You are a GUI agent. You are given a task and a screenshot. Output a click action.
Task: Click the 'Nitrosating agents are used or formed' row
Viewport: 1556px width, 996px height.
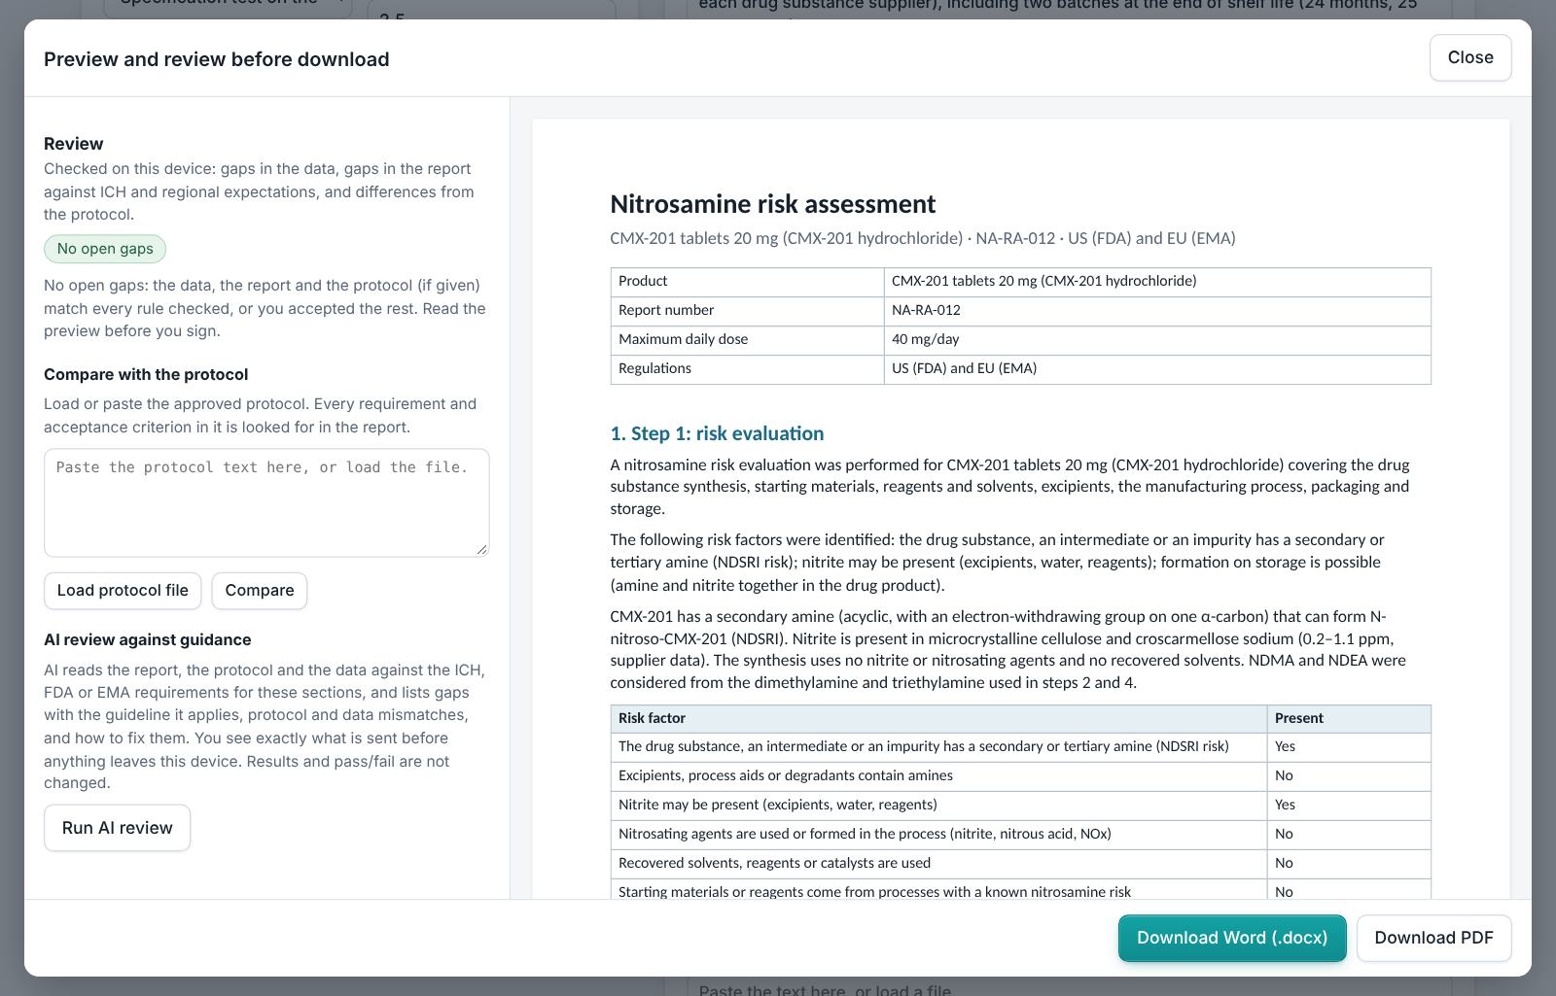tap(1020, 835)
